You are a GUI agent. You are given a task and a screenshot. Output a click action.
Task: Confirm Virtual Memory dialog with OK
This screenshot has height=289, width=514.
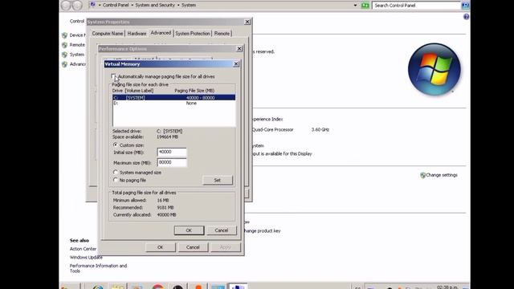point(190,230)
